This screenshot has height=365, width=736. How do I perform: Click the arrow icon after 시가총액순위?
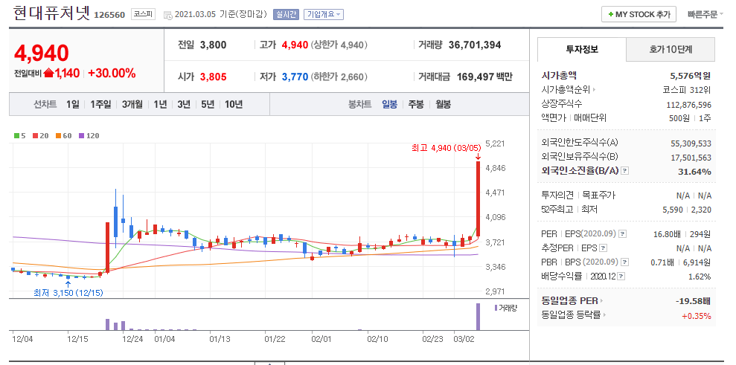click(x=595, y=90)
